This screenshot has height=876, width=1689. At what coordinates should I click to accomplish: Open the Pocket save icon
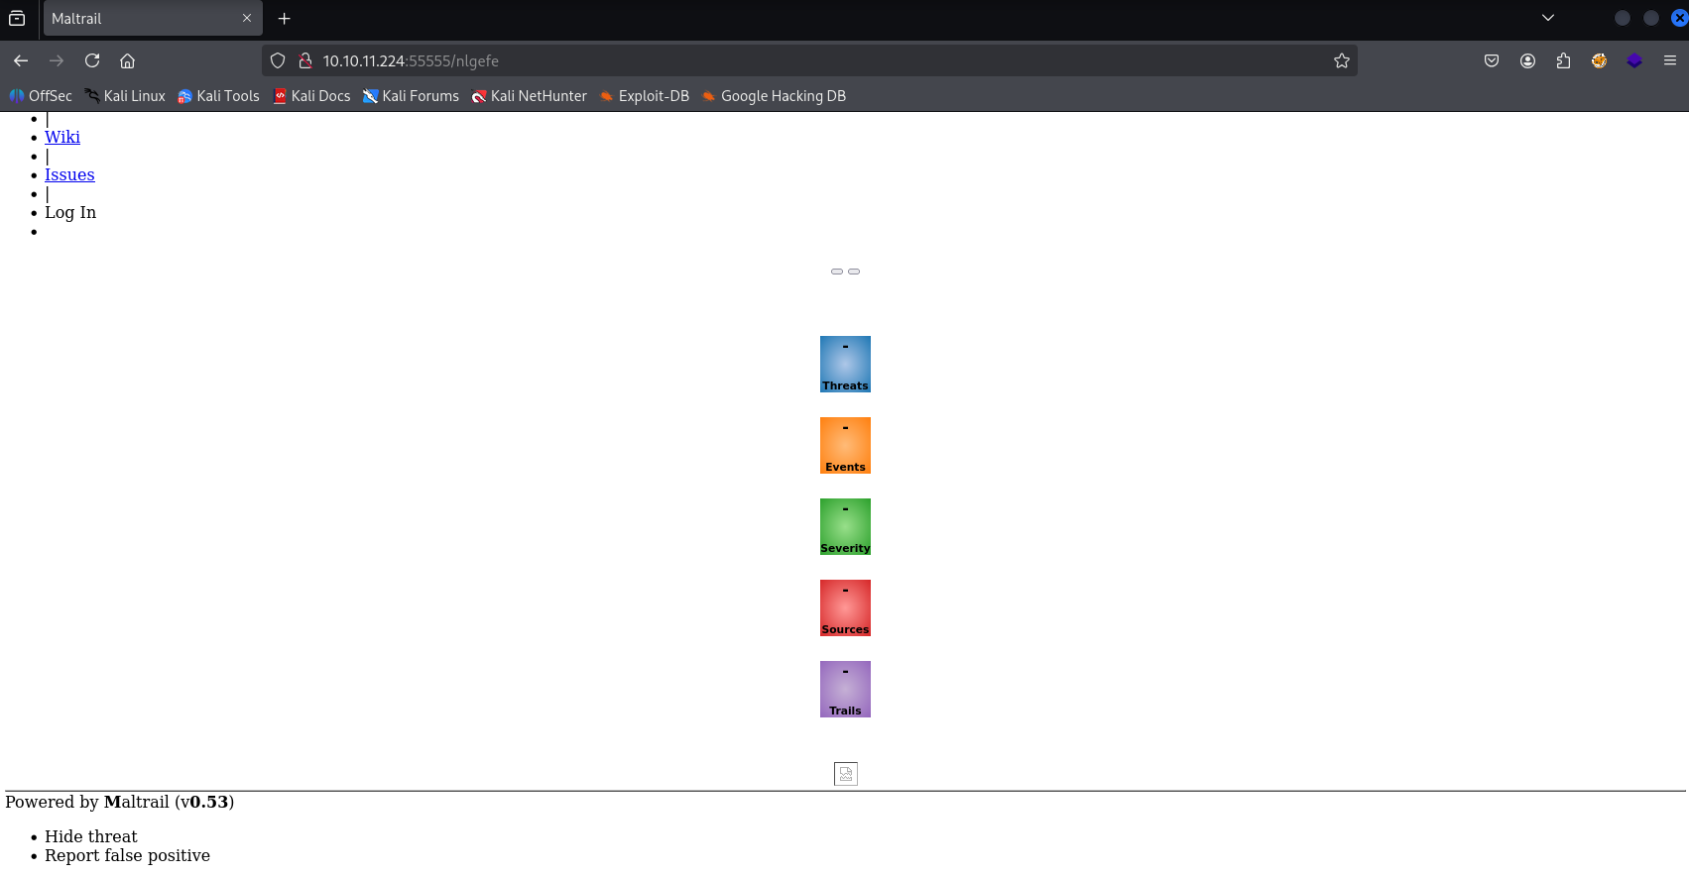1492,60
